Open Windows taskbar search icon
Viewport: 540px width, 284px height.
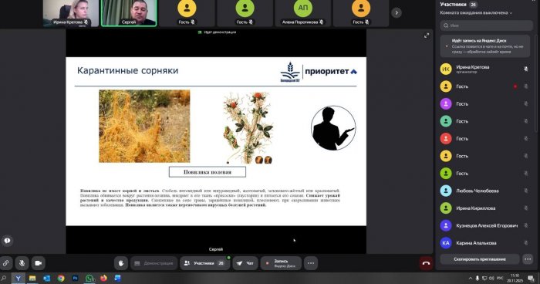click(4, 278)
